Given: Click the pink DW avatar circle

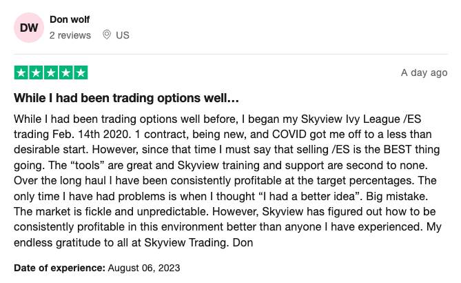Looking at the screenshot, I should coord(29,28).
